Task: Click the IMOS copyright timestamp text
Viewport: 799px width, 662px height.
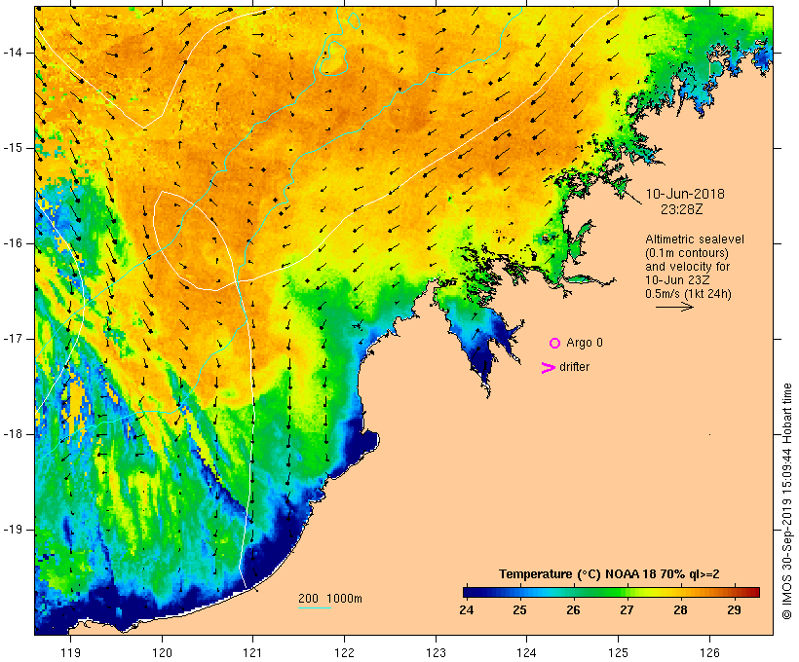Action: 786,501
